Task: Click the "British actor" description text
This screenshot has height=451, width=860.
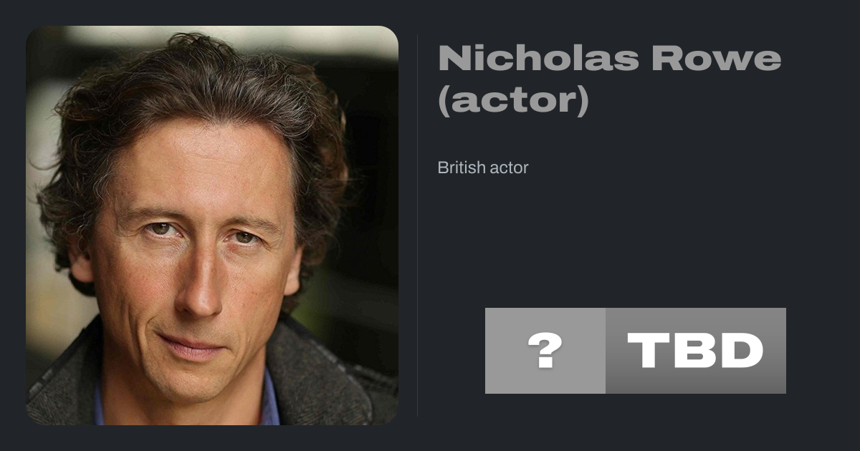Action: point(483,168)
